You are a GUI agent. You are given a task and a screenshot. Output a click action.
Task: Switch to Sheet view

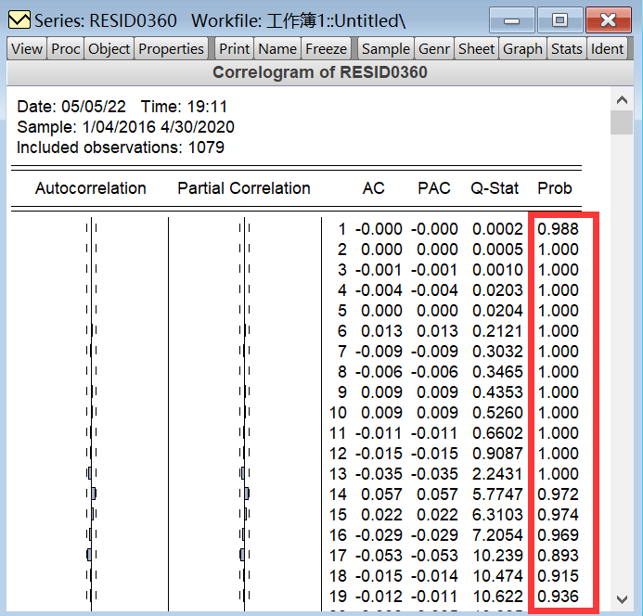point(476,49)
